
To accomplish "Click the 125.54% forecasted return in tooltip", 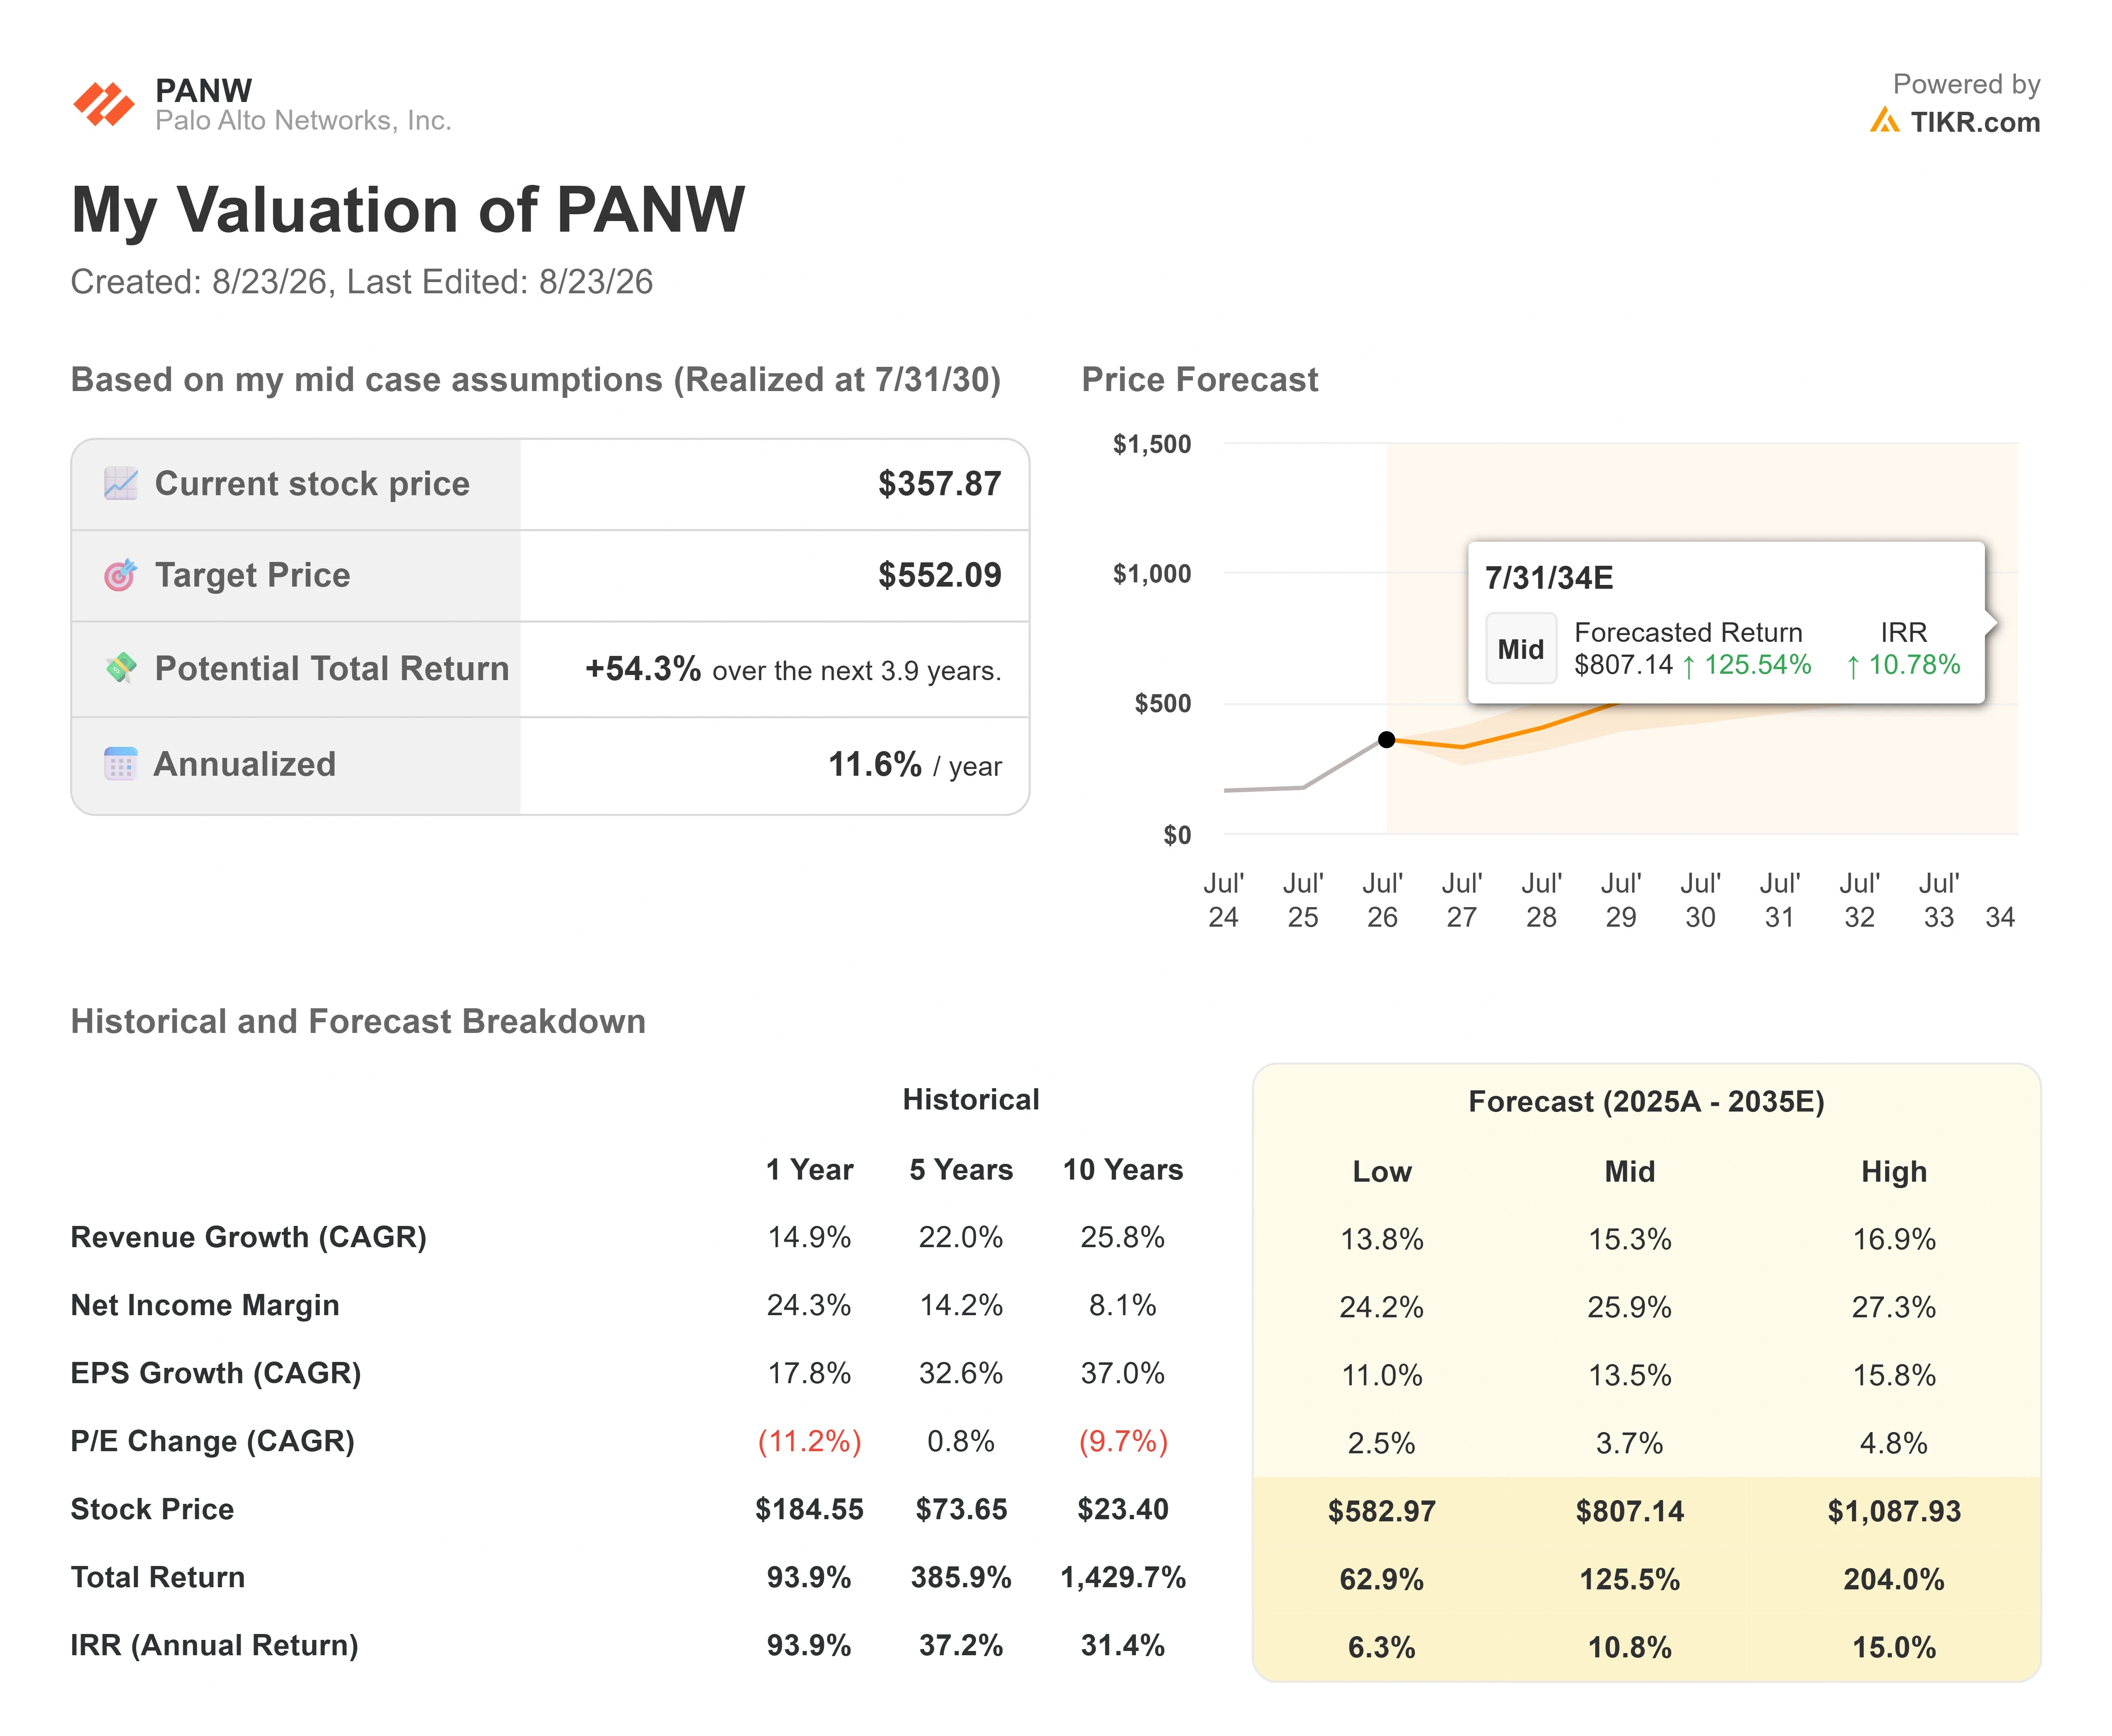I will point(1757,665).
